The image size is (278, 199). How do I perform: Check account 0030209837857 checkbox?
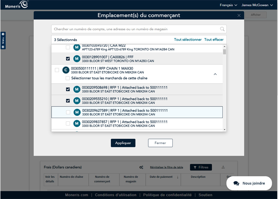click(x=68, y=124)
